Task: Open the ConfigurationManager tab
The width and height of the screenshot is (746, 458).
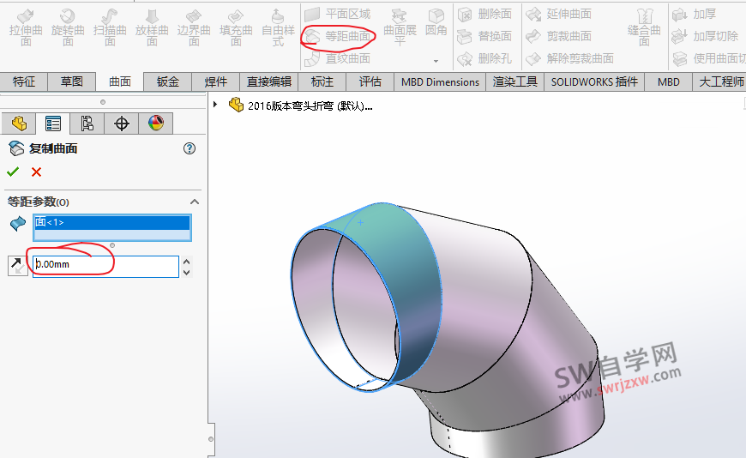Action: pos(87,124)
